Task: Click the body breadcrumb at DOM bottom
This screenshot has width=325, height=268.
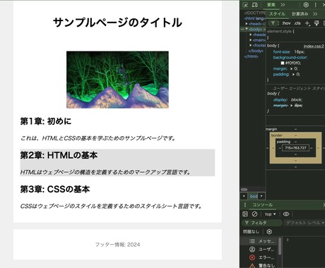Action: point(254,196)
